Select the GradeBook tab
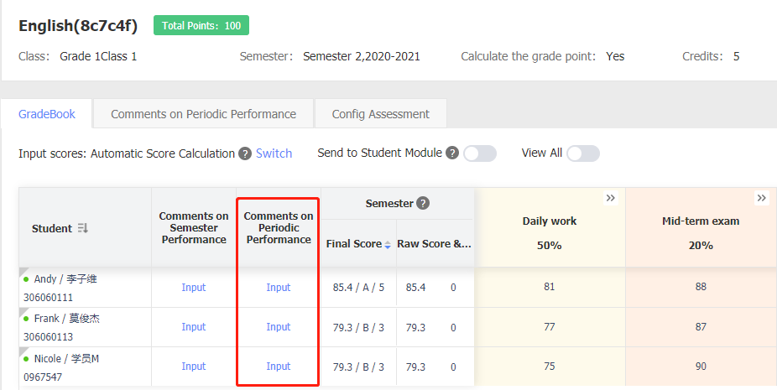Screen dimensions: 777x390 [x=47, y=114]
